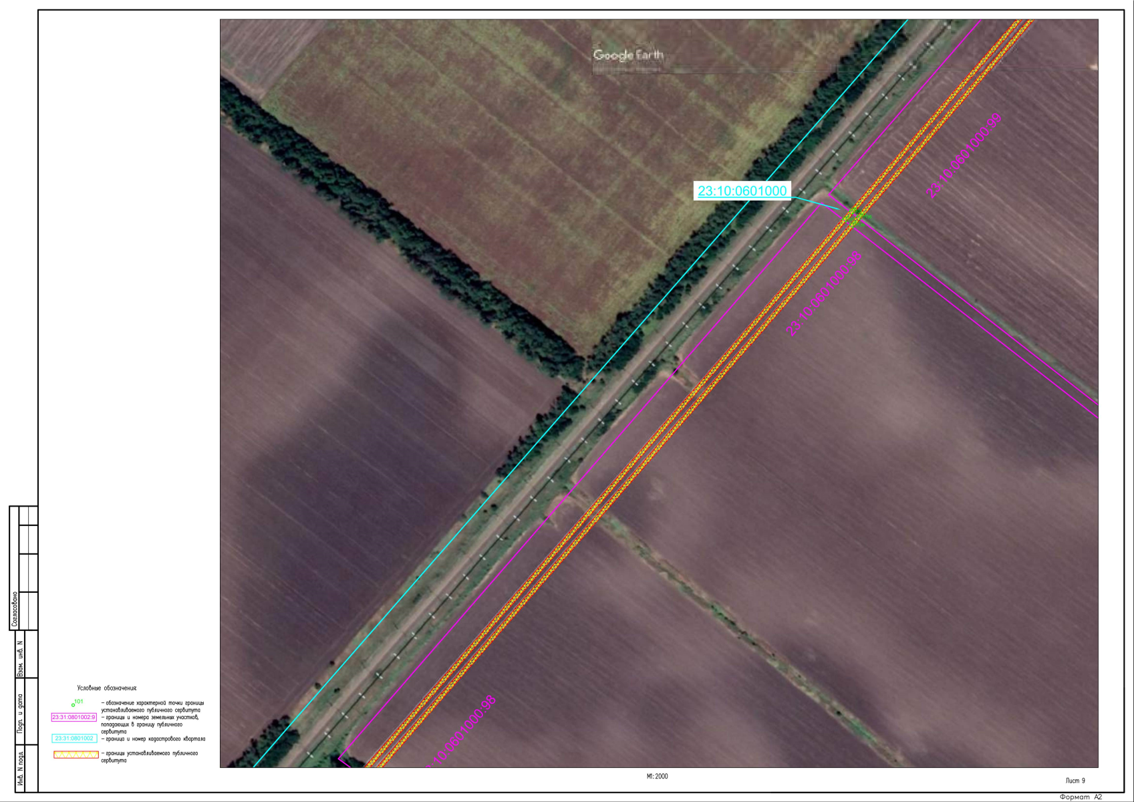Click the 'Взам. инв. N' title block cell

(20, 659)
